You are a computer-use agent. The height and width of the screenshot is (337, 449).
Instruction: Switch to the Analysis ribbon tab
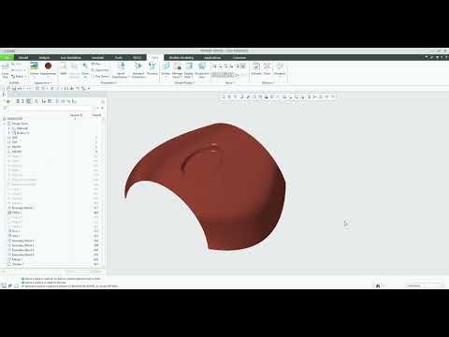pyautogui.click(x=44, y=57)
